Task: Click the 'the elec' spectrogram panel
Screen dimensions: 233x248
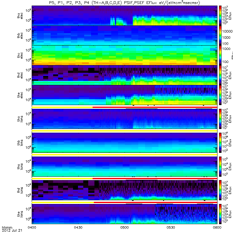Action: pyautogui.click(x=125, y=95)
